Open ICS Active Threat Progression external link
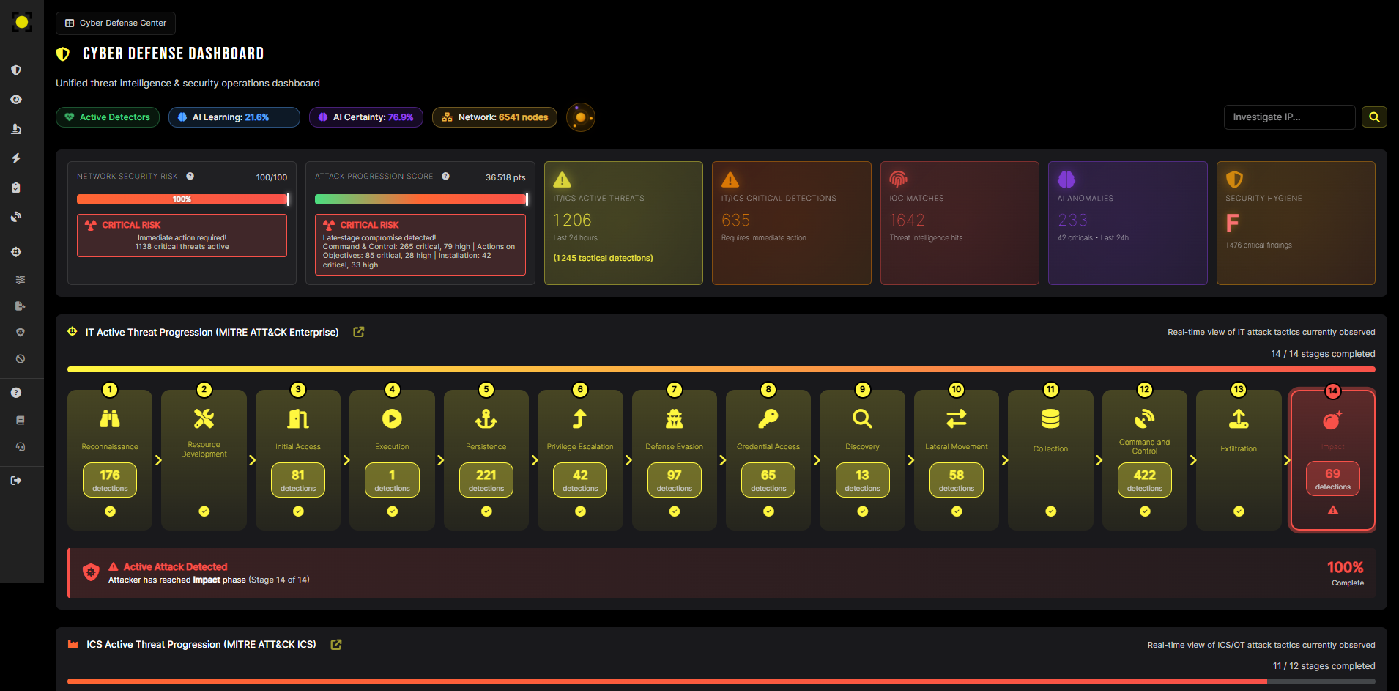The image size is (1399, 691). coord(336,645)
